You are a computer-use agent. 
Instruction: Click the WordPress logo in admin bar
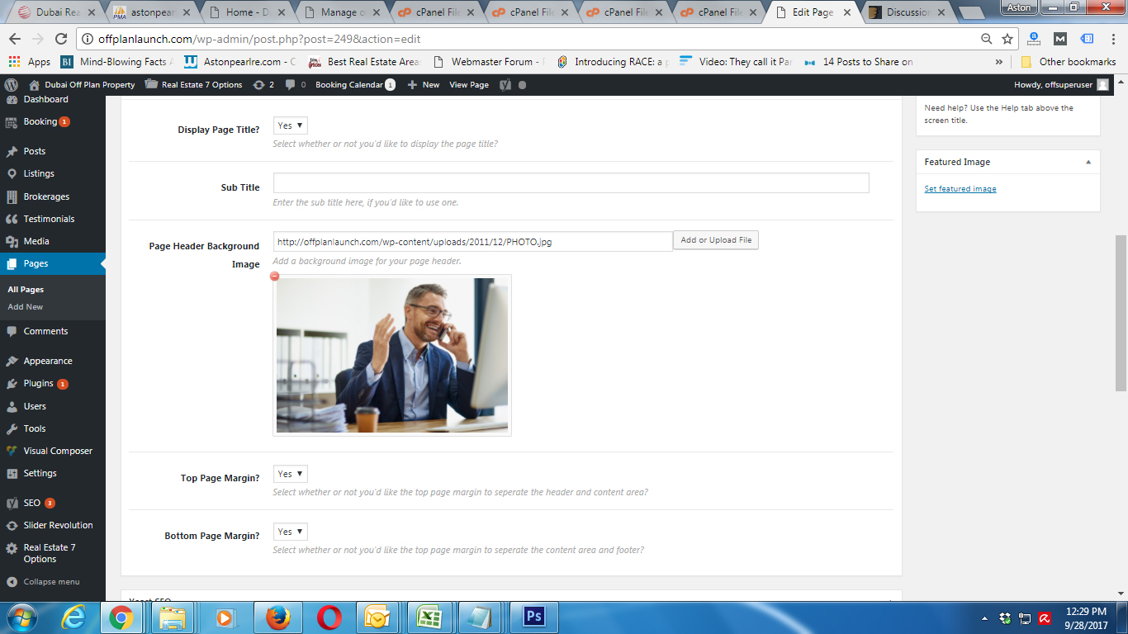pyautogui.click(x=12, y=84)
